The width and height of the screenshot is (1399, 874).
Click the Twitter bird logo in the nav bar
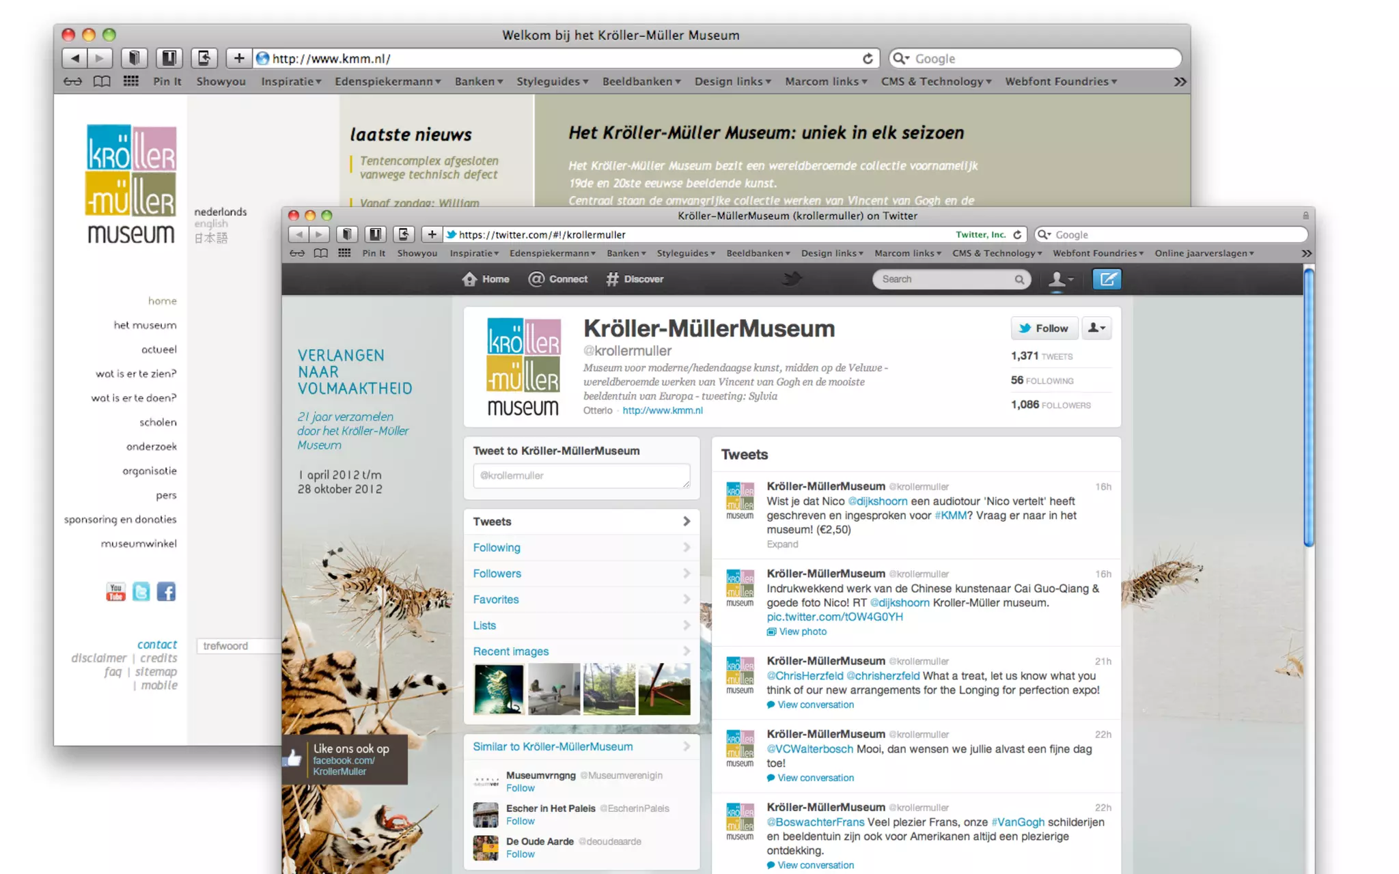[792, 279]
